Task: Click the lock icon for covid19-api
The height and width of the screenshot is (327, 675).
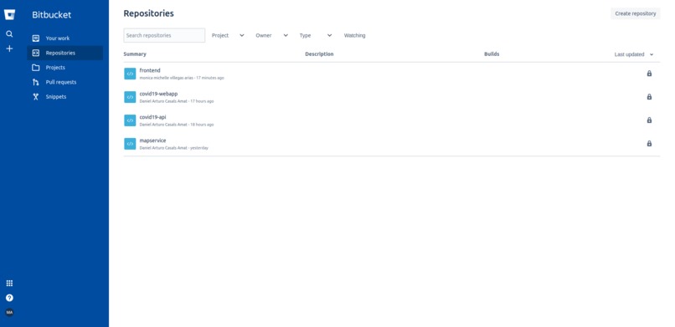Action: coord(649,120)
